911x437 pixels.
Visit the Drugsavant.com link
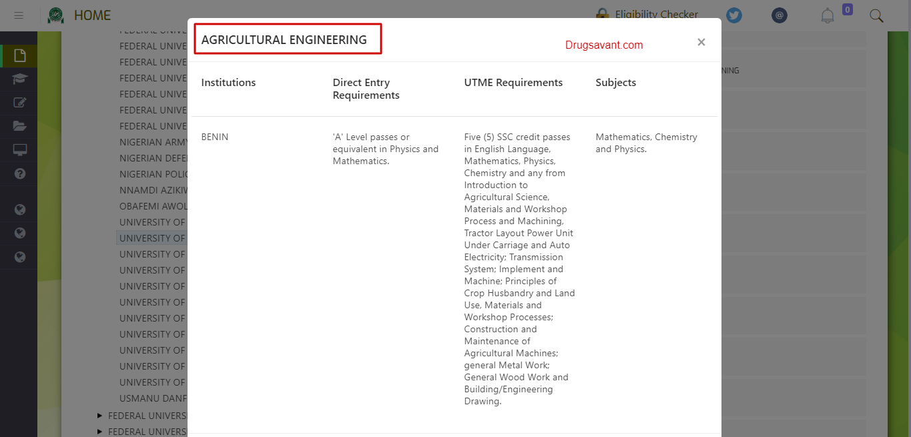click(603, 45)
